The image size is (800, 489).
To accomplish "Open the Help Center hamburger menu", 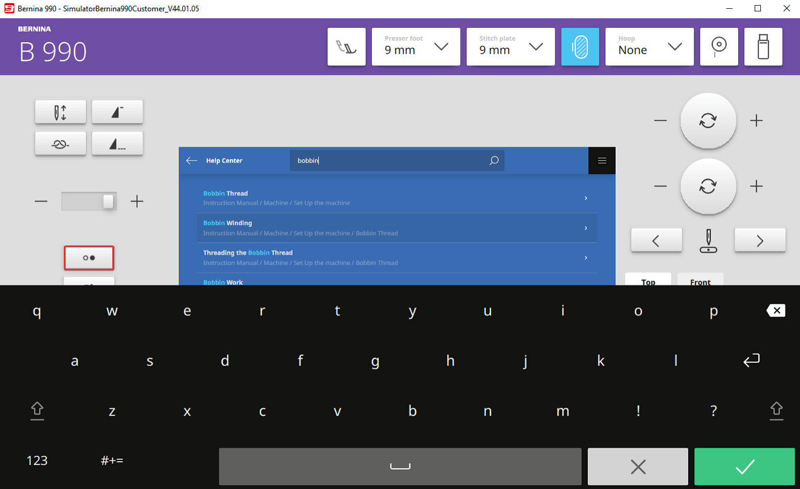I will tap(602, 161).
